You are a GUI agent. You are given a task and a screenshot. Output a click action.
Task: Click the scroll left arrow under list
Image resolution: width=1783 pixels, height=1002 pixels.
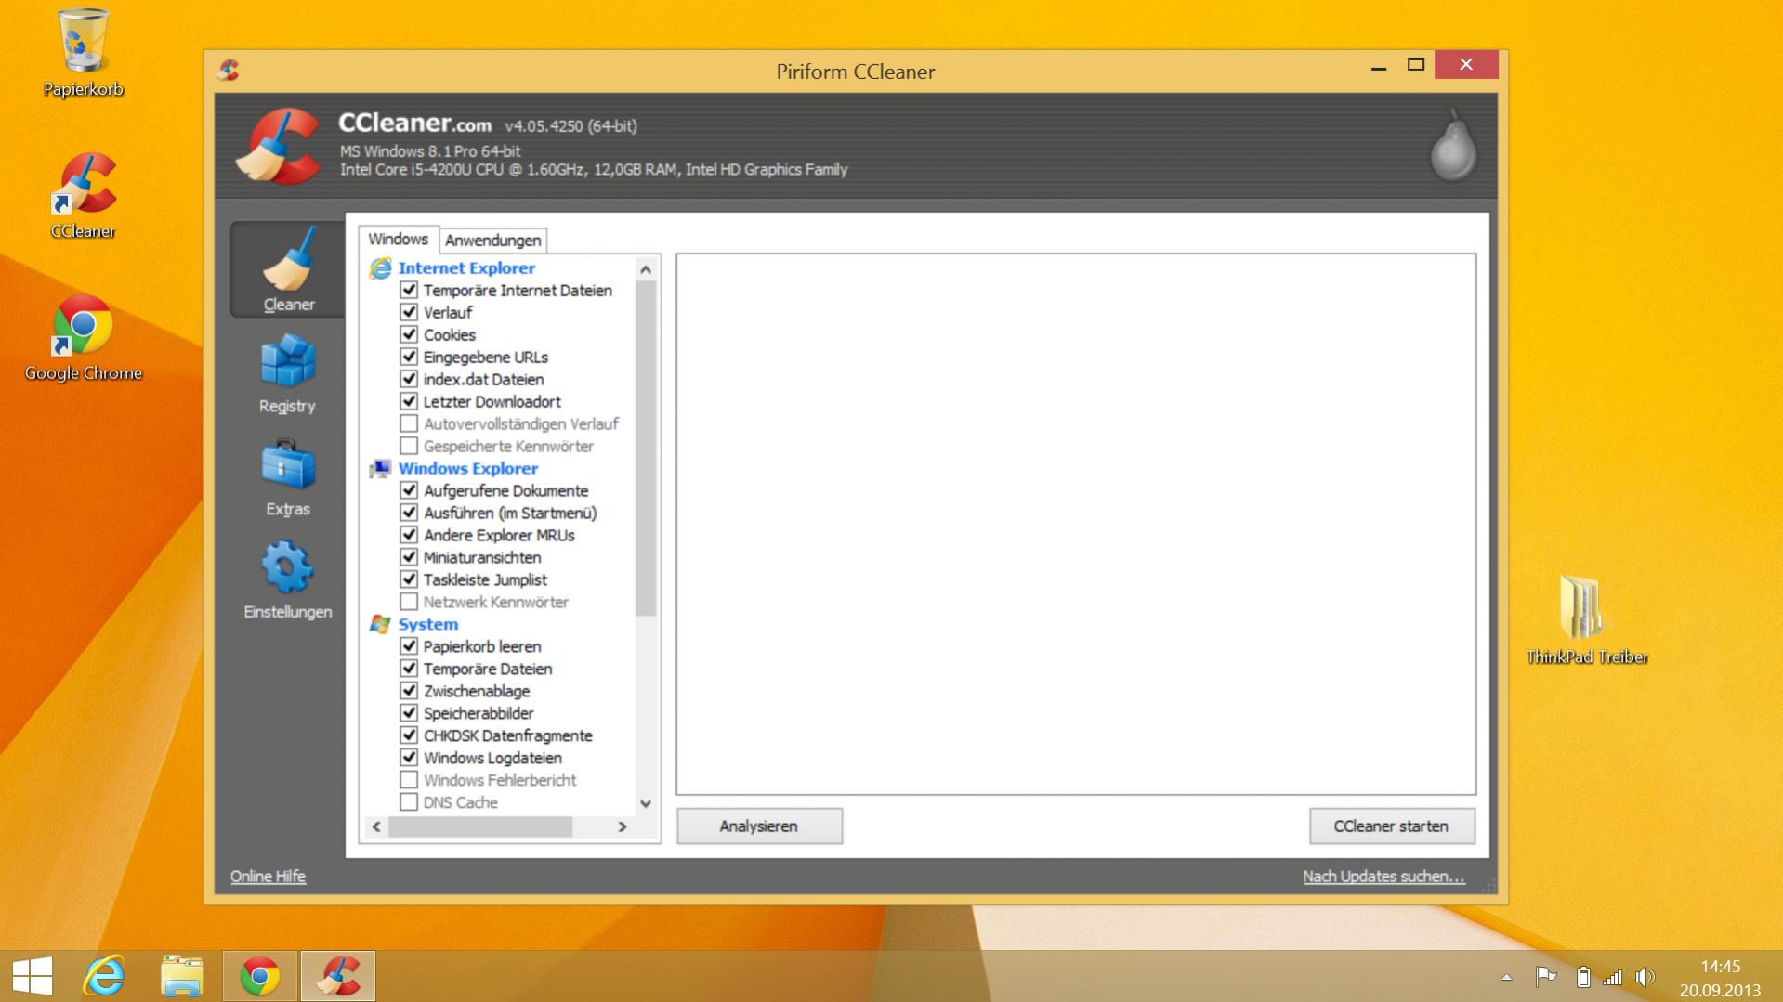click(x=376, y=826)
